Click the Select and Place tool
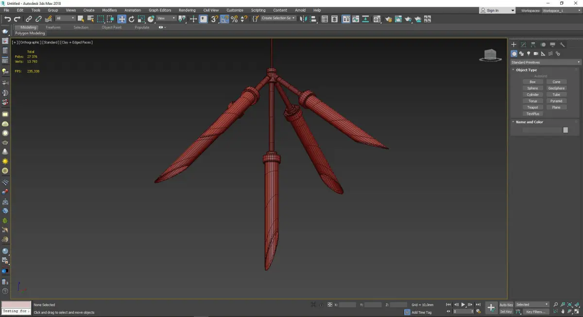 pos(151,19)
